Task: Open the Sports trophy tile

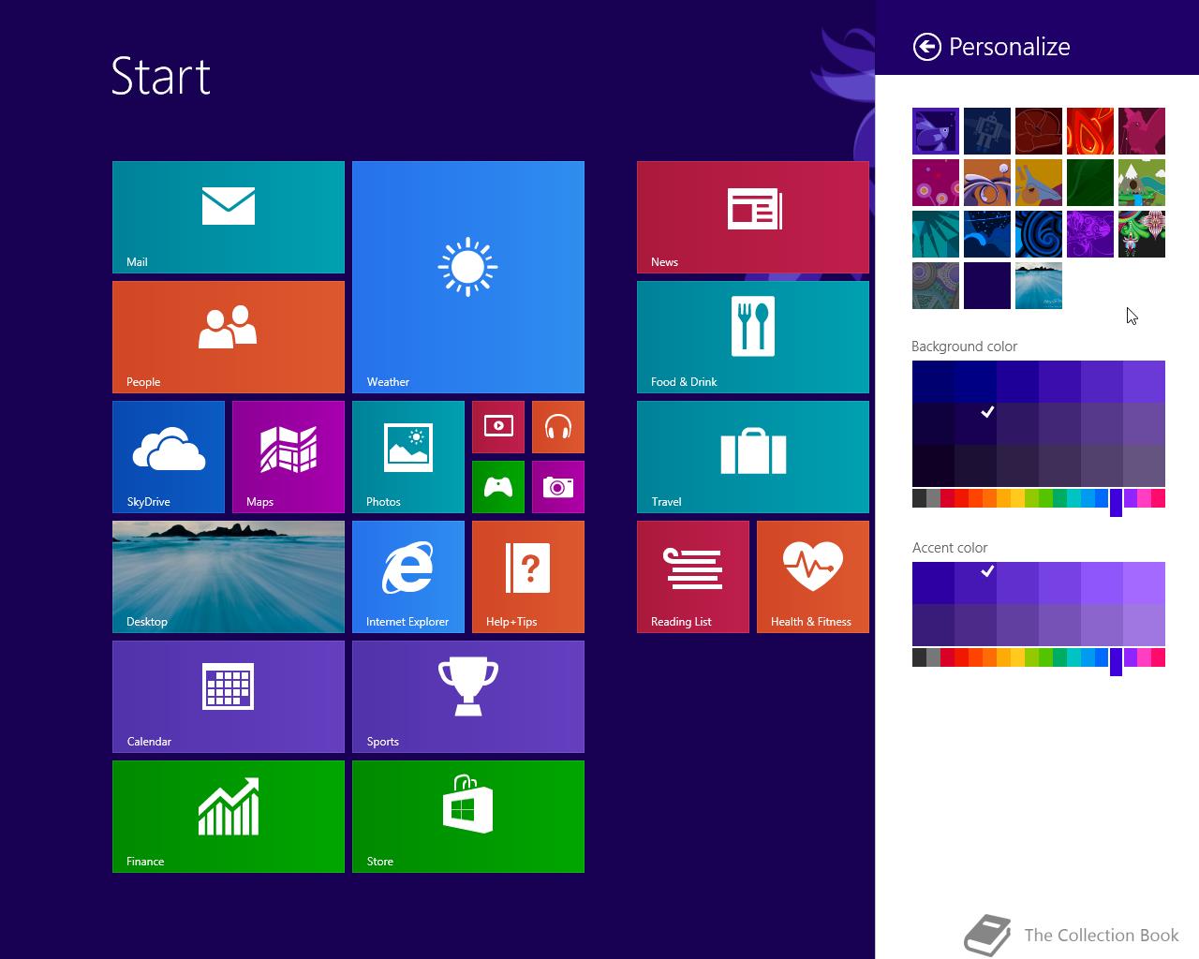Action: coord(468,697)
